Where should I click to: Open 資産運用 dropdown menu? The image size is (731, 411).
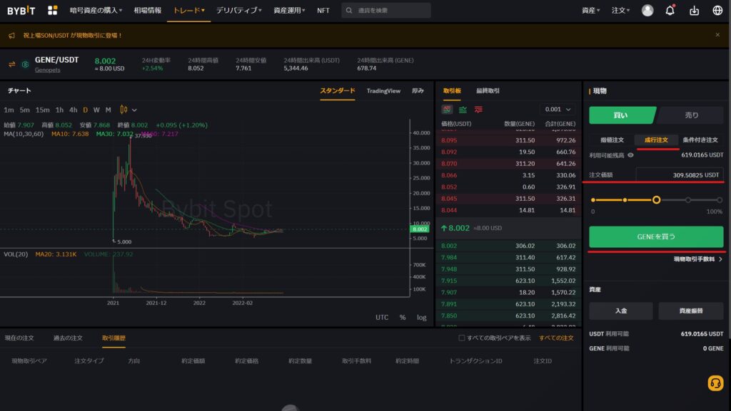click(289, 10)
